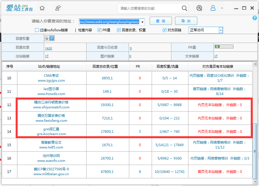The height and width of the screenshot is (186, 259).
Task: Expand the user account dropdown arrow
Action: click(222, 8)
